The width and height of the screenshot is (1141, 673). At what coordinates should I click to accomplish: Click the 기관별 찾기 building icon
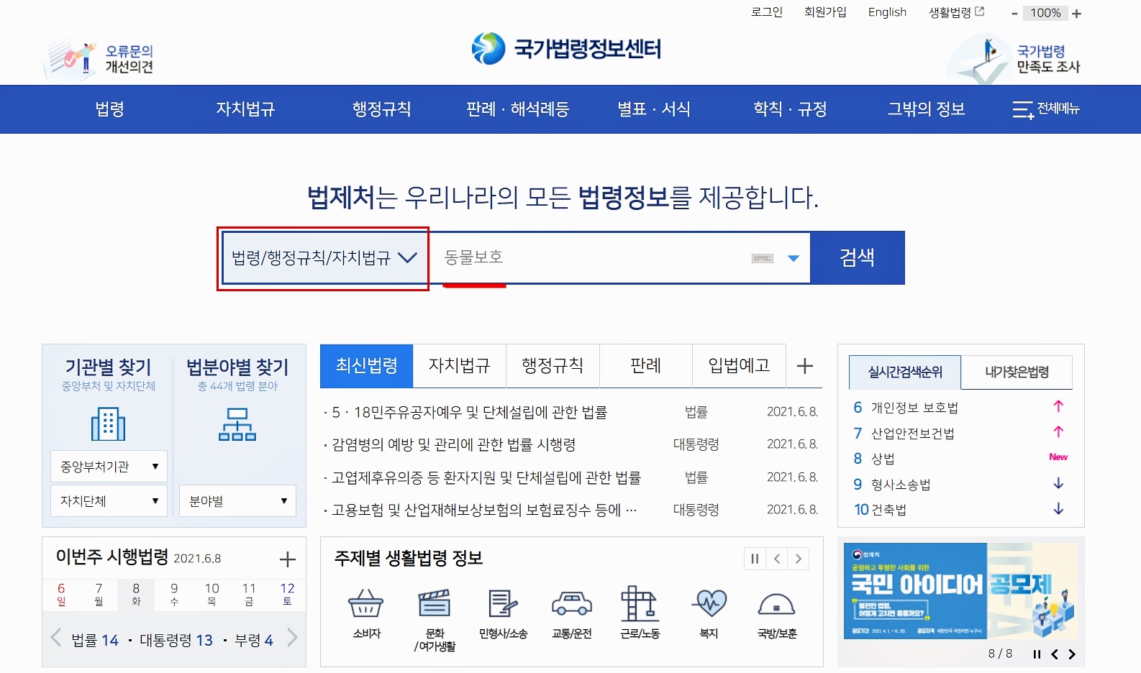(108, 424)
